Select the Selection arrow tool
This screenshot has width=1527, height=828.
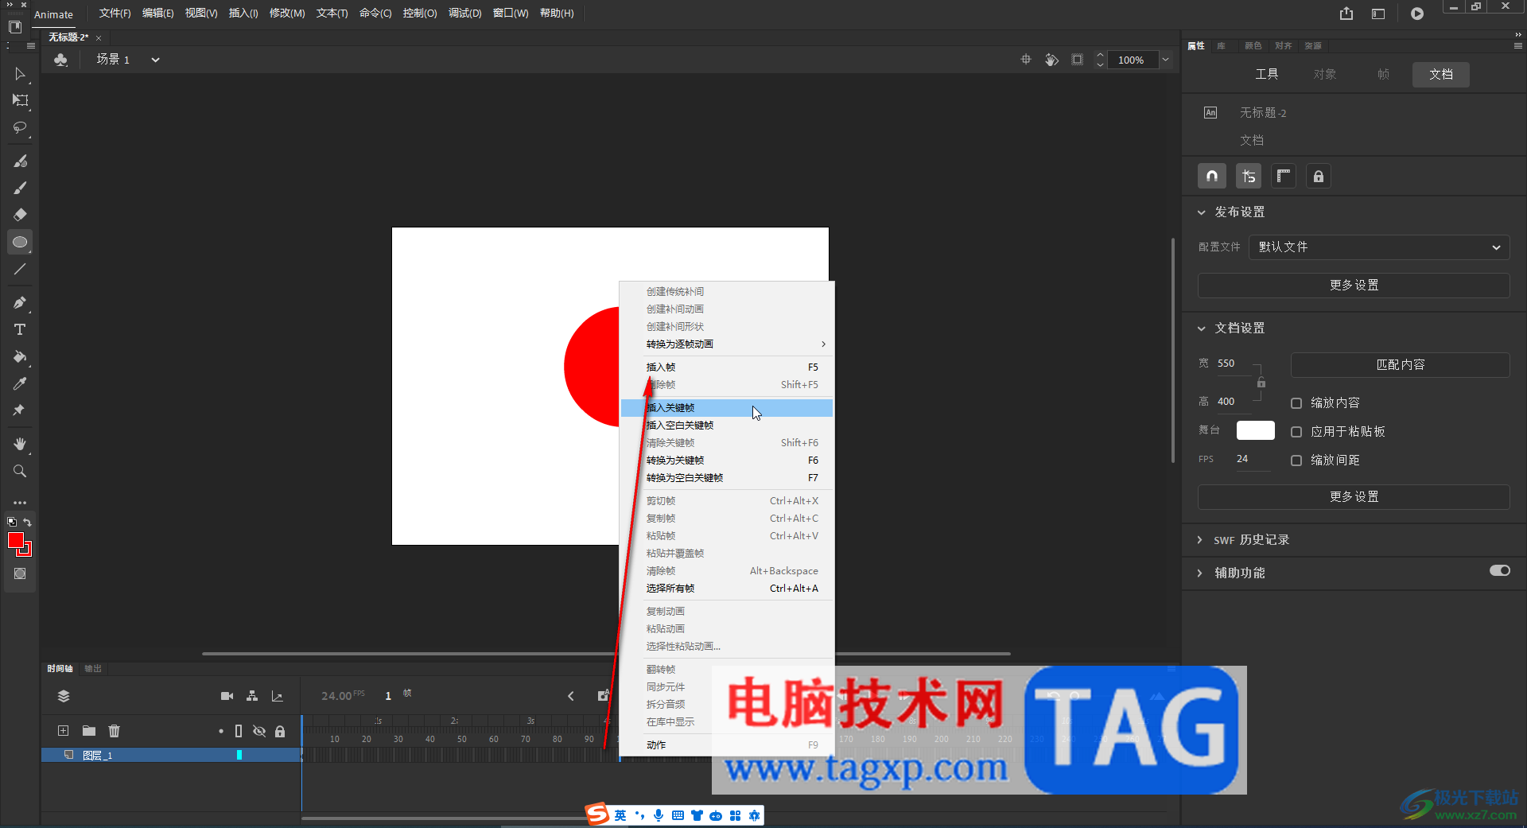pyautogui.click(x=20, y=74)
